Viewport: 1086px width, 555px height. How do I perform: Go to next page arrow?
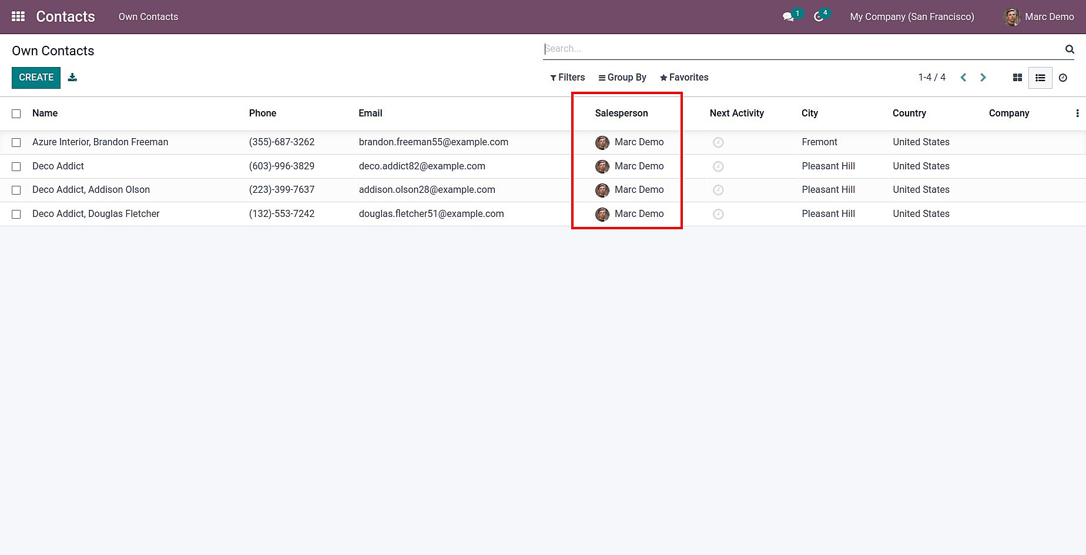(x=983, y=78)
